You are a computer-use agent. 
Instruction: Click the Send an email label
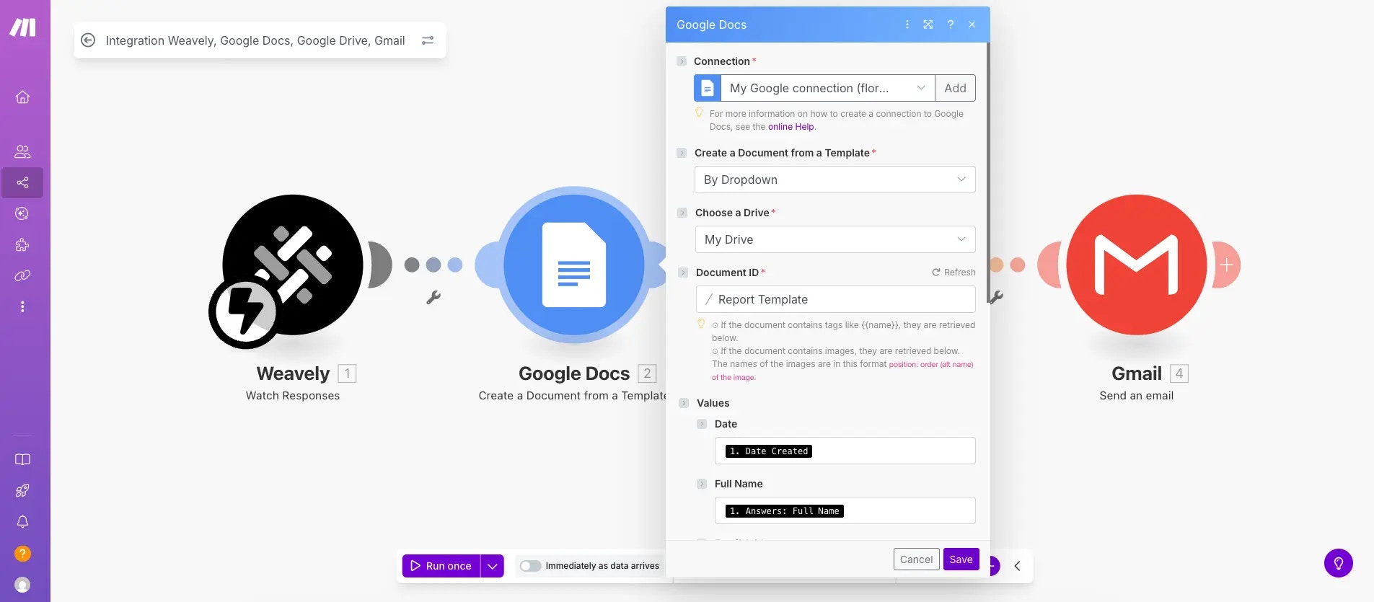1137,396
